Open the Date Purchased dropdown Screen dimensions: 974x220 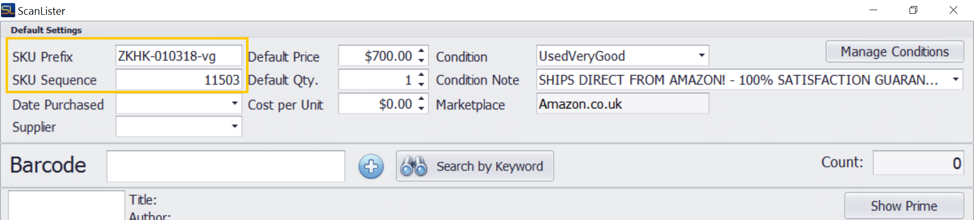[234, 104]
